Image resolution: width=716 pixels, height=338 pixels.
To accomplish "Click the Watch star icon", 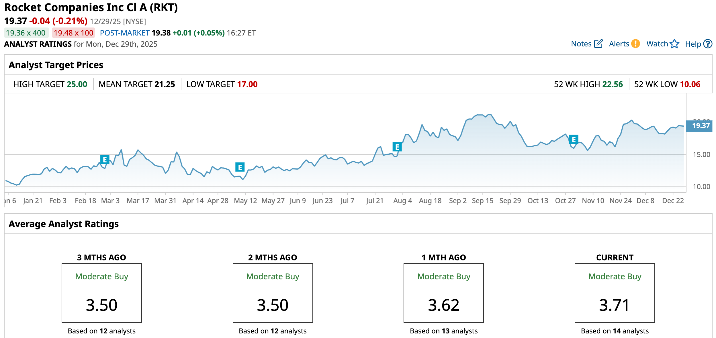I will pos(674,44).
